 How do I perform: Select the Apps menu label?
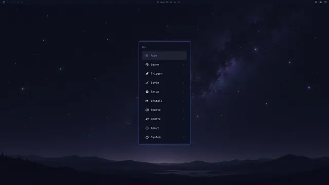coord(154,55)
